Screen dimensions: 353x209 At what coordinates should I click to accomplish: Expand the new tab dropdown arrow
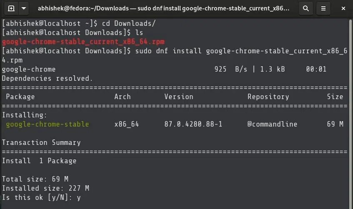(x=24, y=8)
